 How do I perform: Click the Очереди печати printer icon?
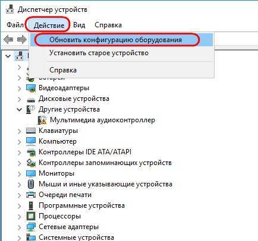click(31, 195)
